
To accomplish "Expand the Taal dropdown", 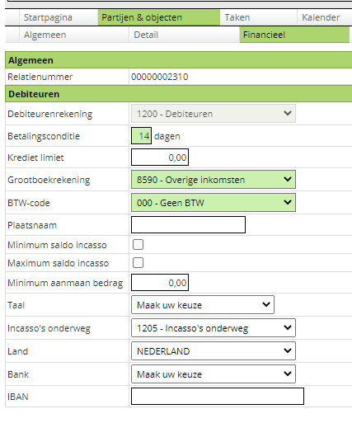I will 203,305.
